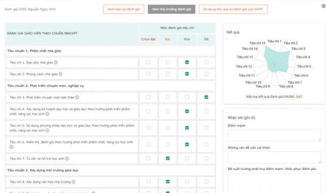Viewport: 326px width, 193px height.
Task: Click Tiêu chuẩn 1. Phẩm chất nhà giáo heading
Action: click(x=34, y=51)
